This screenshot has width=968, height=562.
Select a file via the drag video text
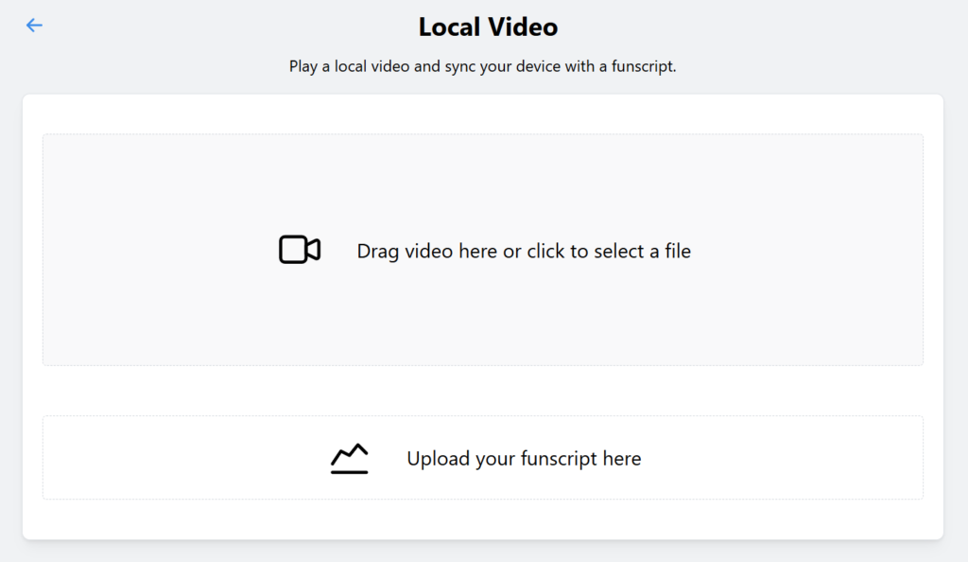click(x=523, y=252)
